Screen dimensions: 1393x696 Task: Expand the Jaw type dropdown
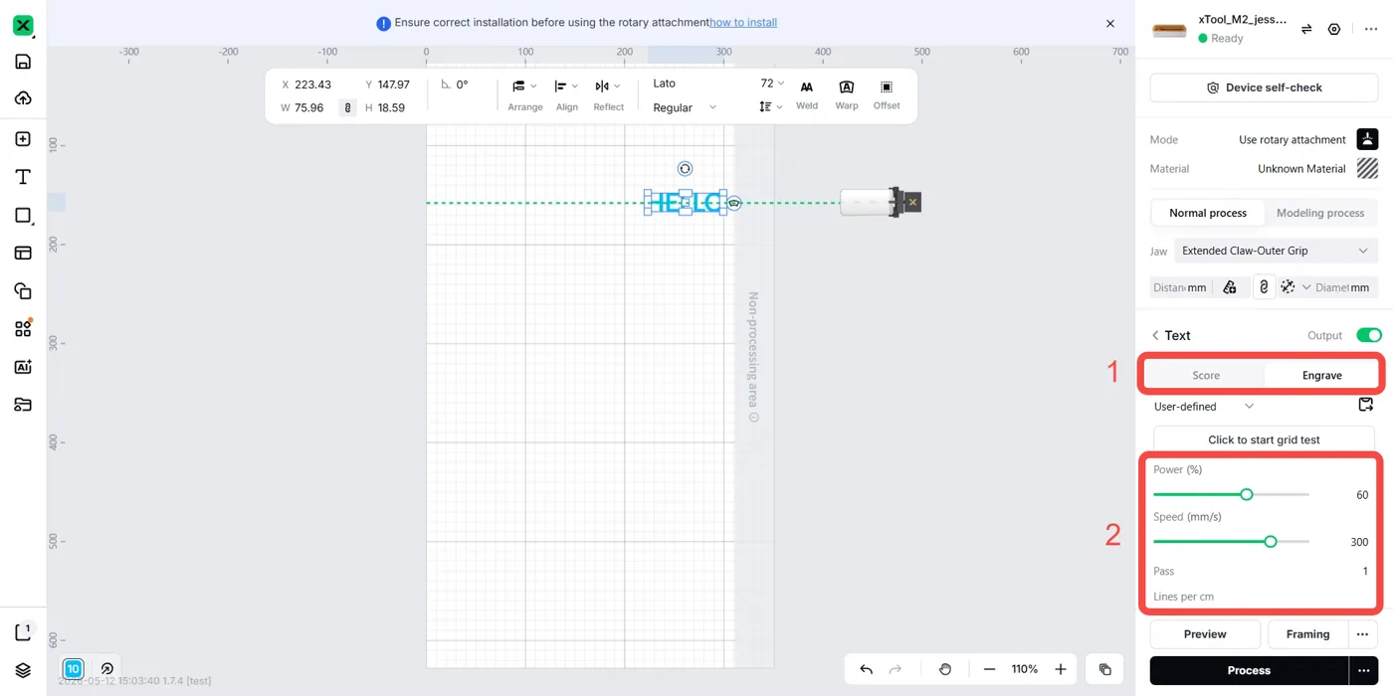point(1276,251)
